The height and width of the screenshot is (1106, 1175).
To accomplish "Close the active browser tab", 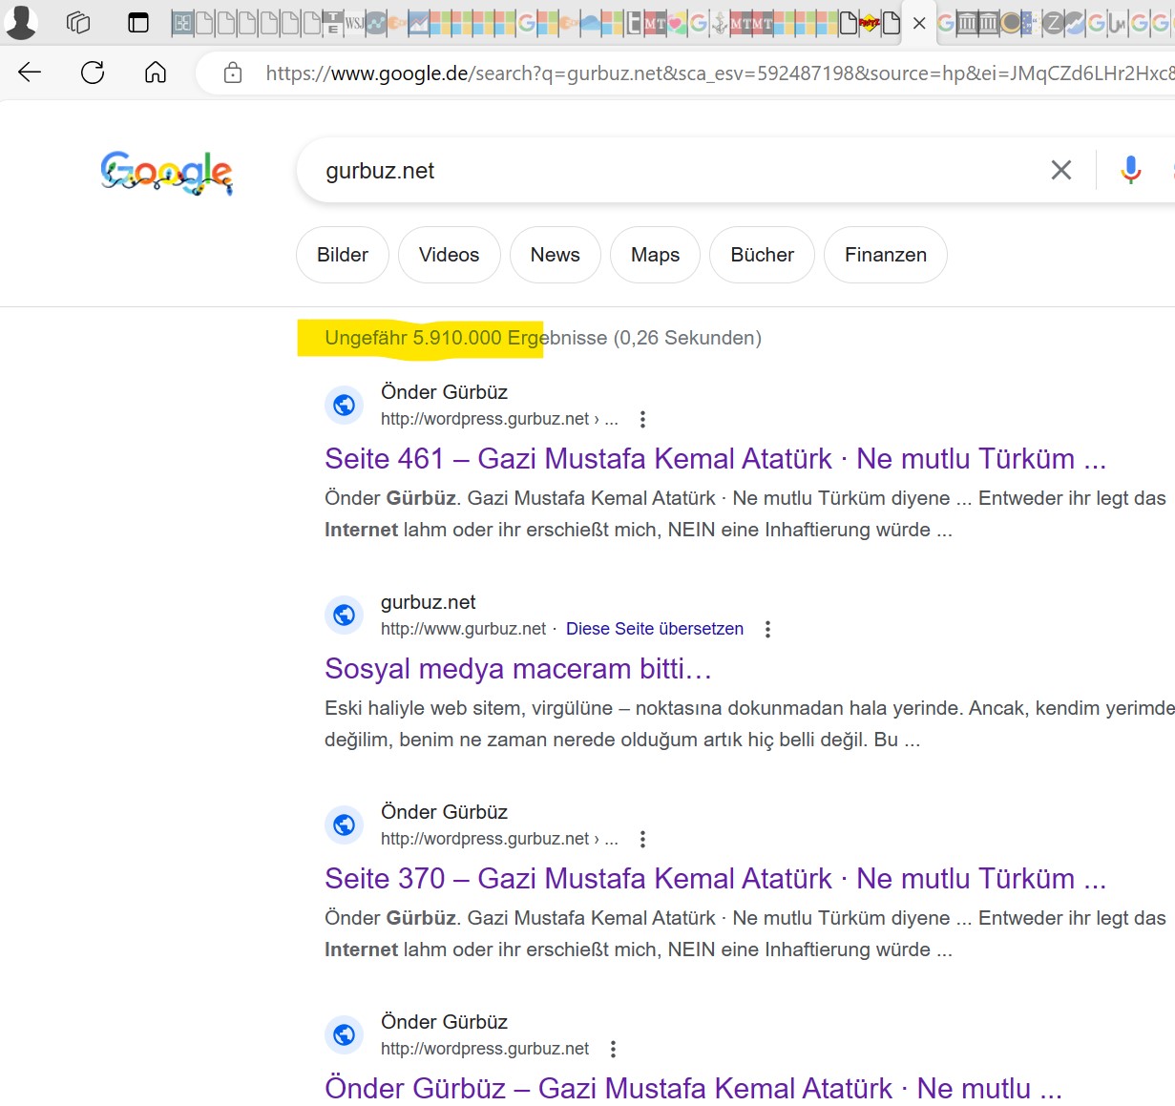I will (x=919, y=23).
